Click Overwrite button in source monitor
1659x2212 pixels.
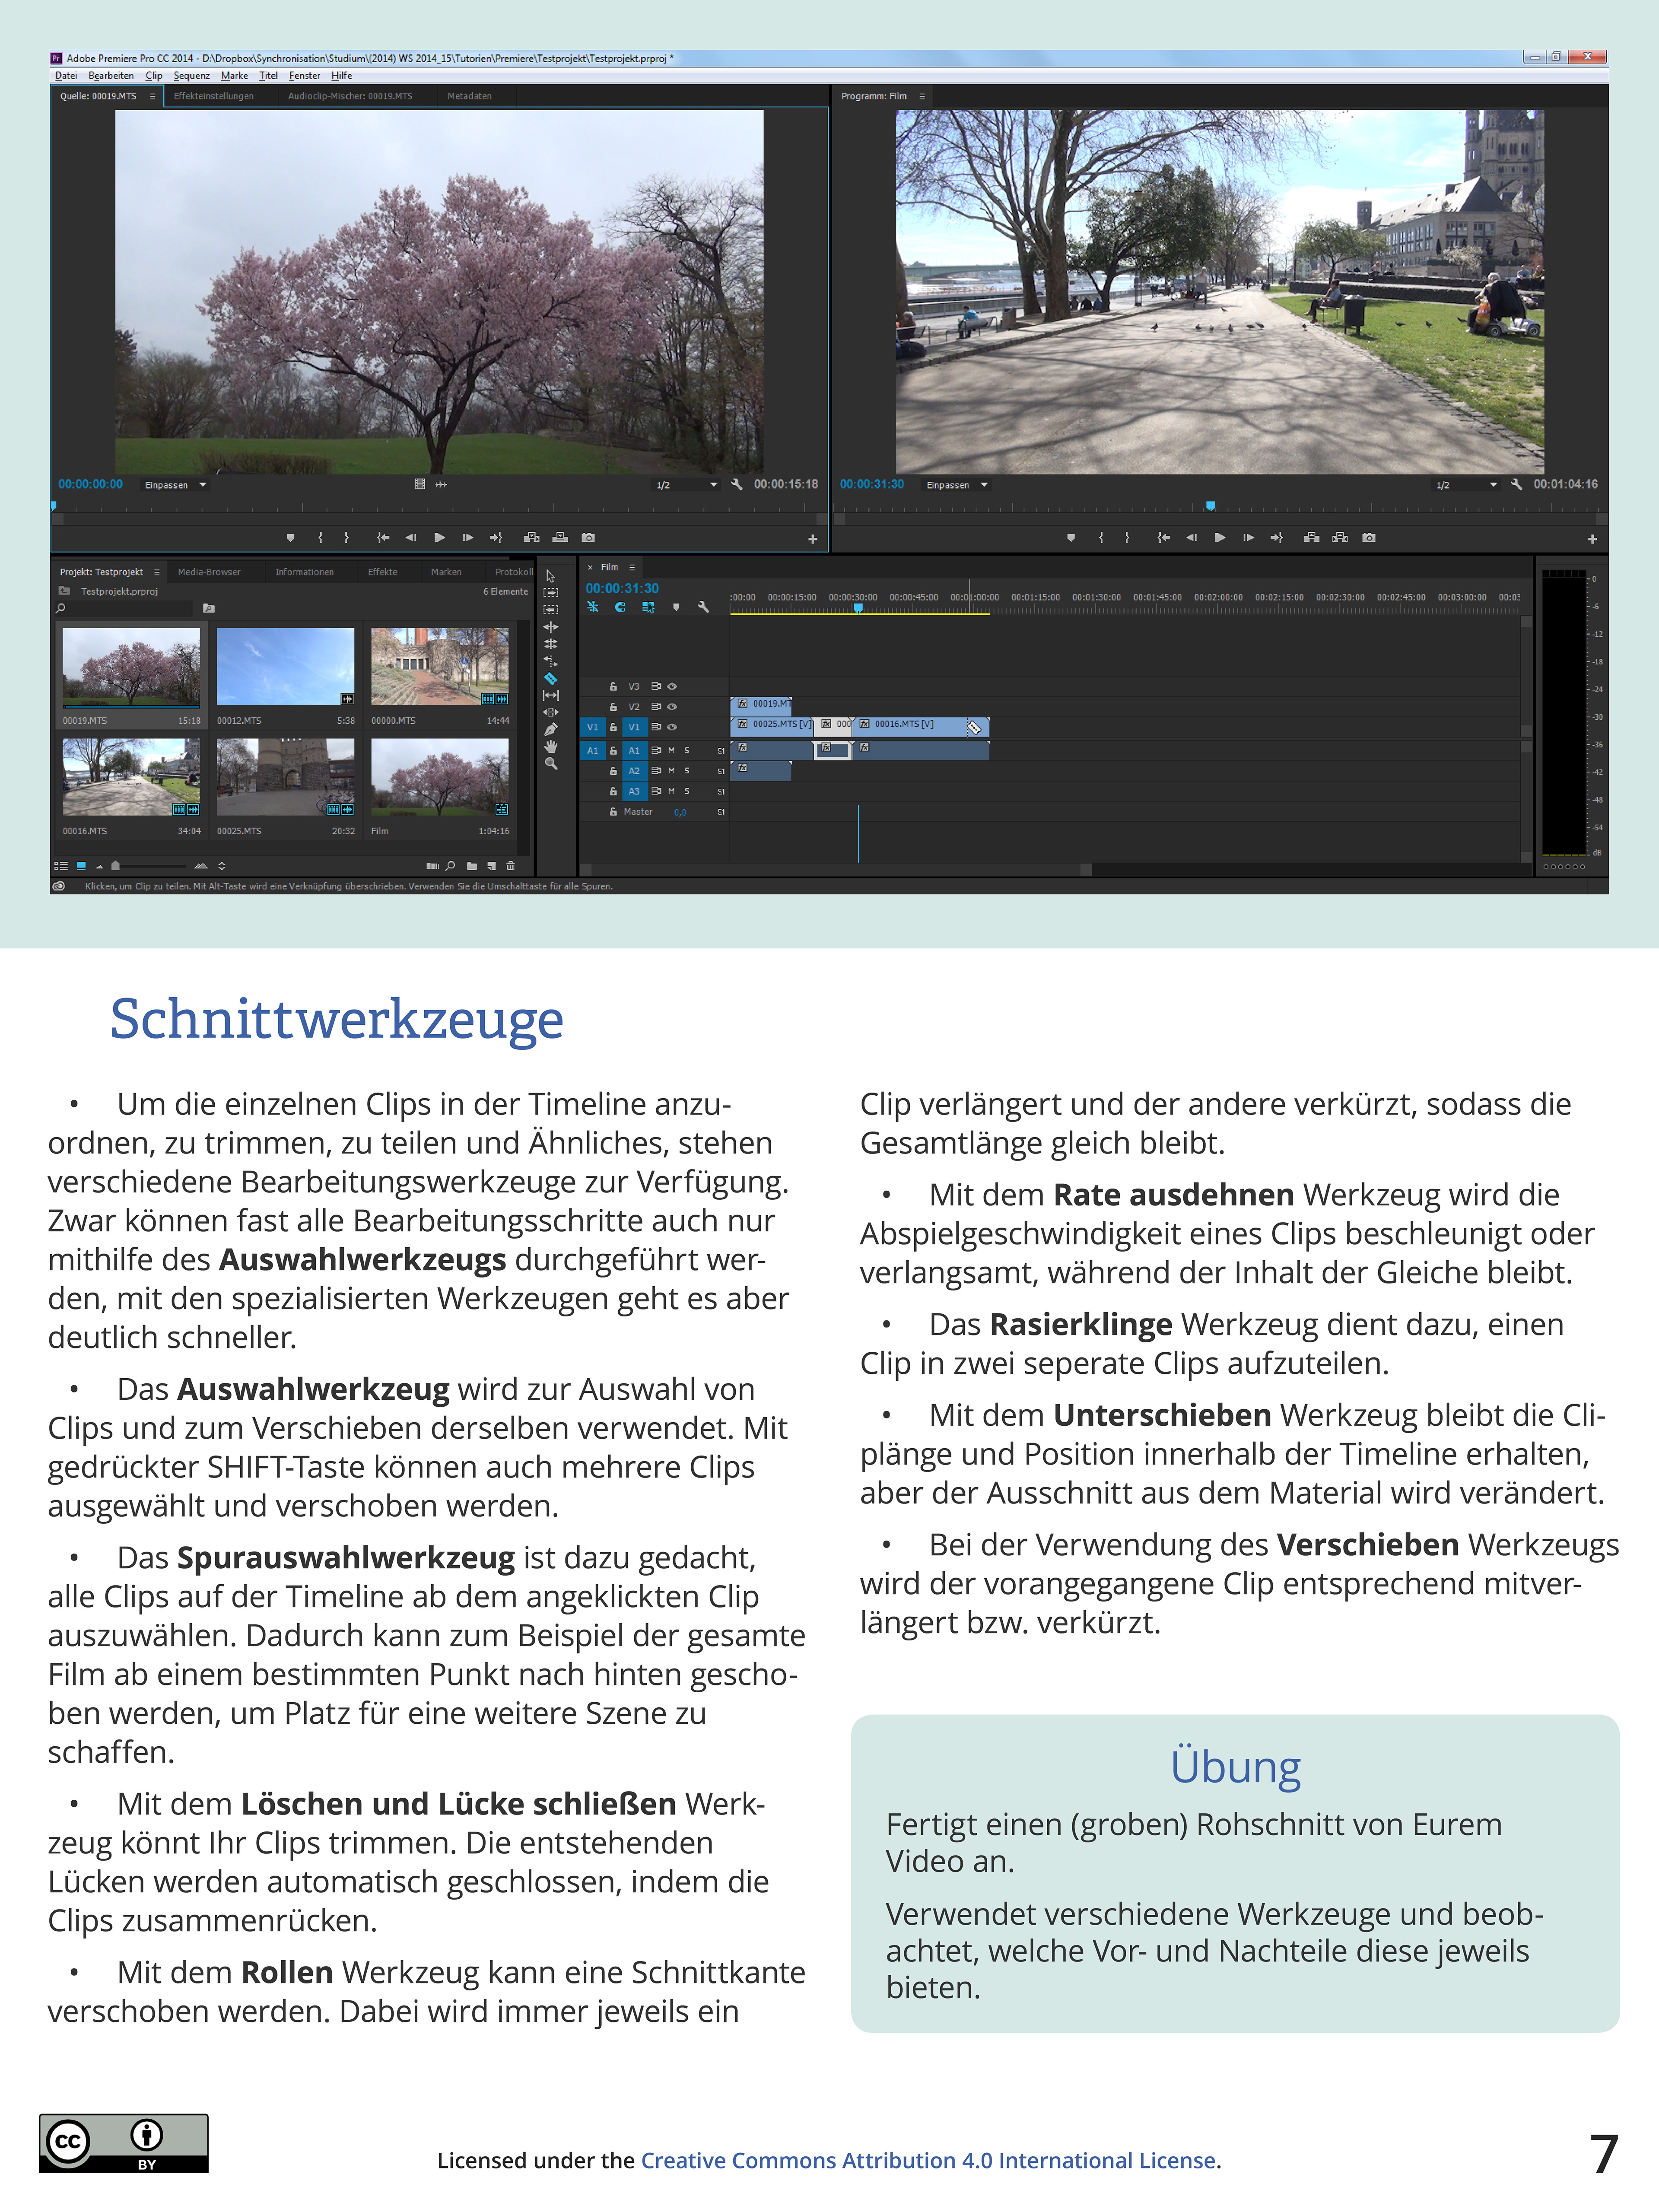click(x=560, y=538)
